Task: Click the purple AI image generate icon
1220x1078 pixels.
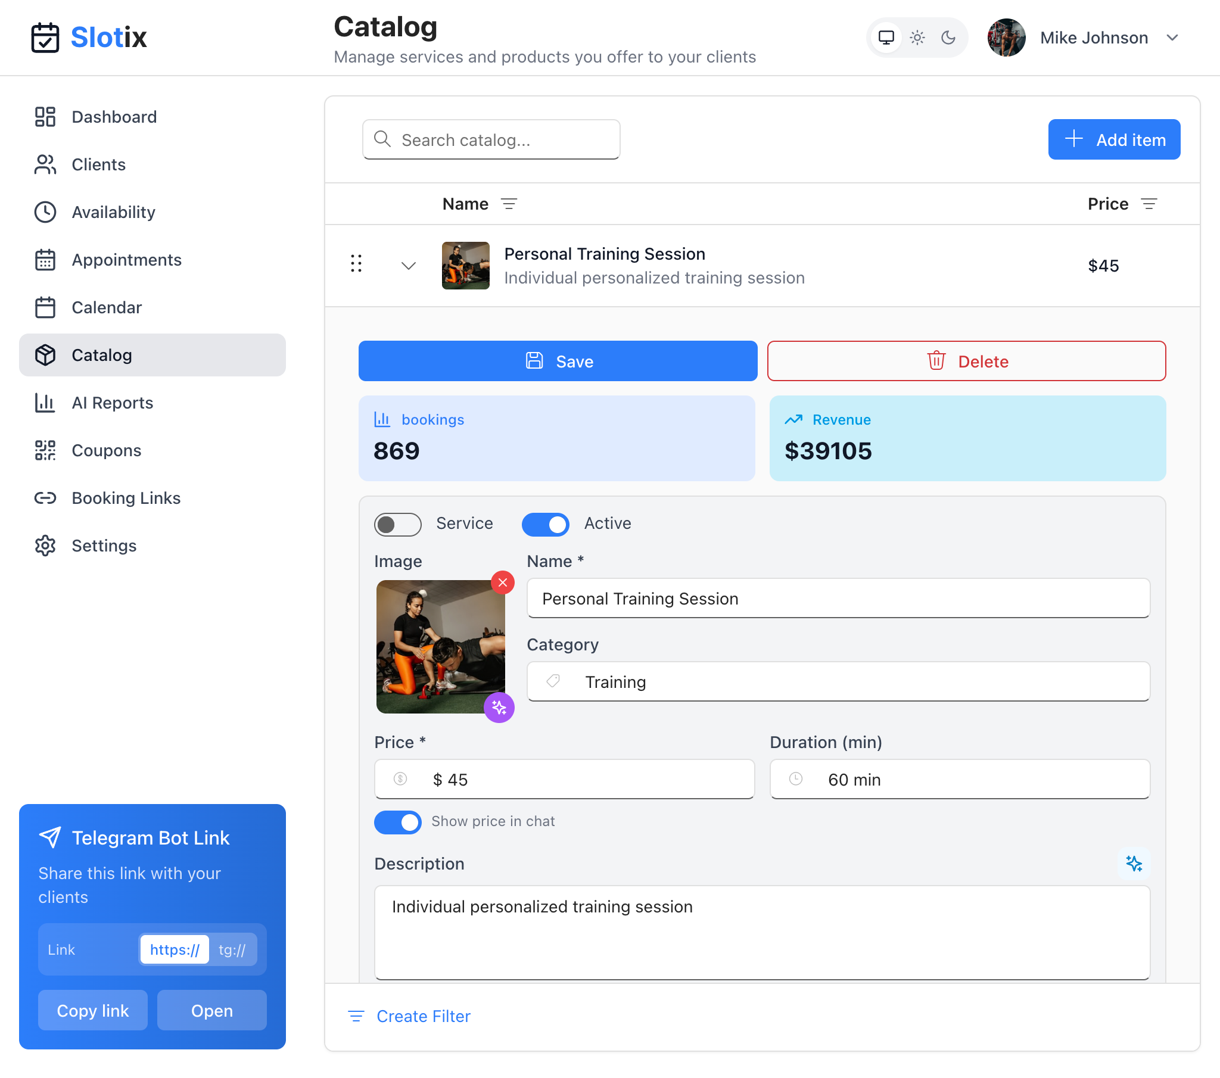Action: point(499,708)
